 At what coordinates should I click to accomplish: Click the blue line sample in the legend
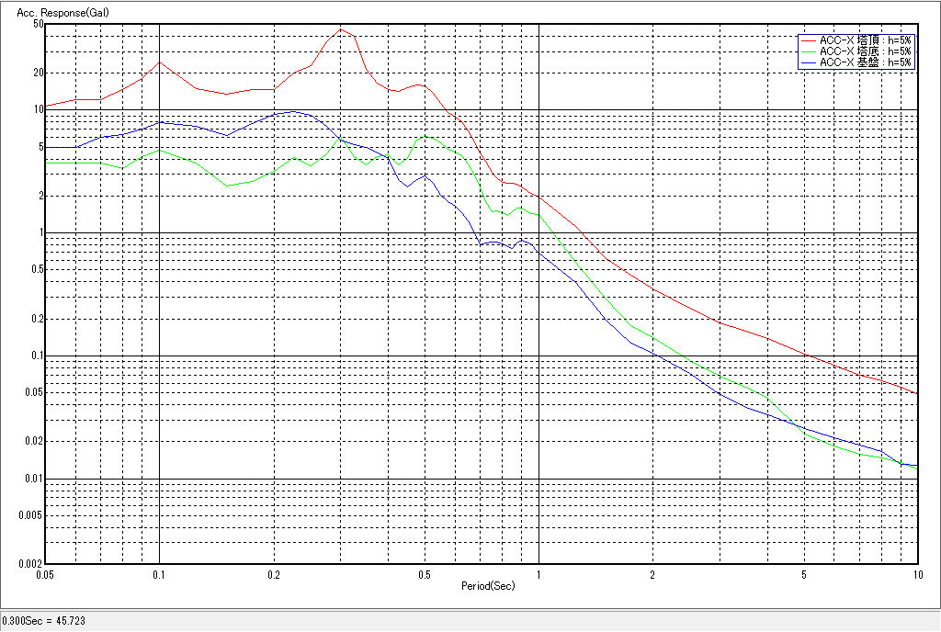click(x=808, y=62)
